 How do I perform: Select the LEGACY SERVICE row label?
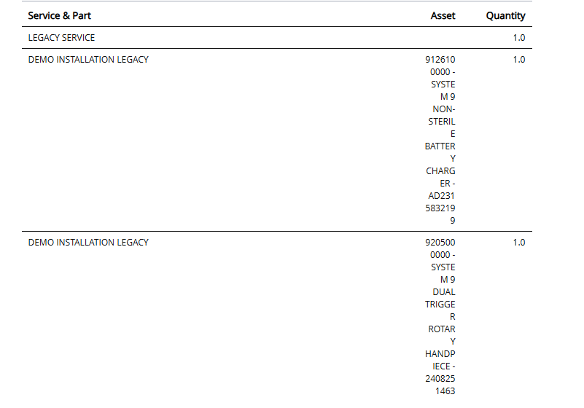(x=61, y=37)
